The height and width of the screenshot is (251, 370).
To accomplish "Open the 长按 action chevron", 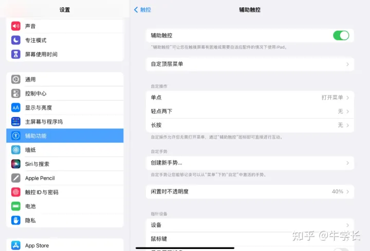I will (x=347, y=125).
